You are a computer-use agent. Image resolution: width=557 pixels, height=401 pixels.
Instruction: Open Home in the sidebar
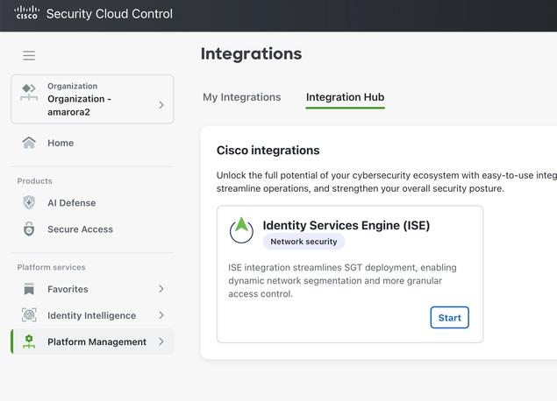pos(92,143)
